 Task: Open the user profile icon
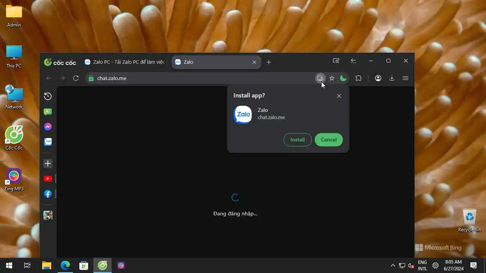(378, 78)
